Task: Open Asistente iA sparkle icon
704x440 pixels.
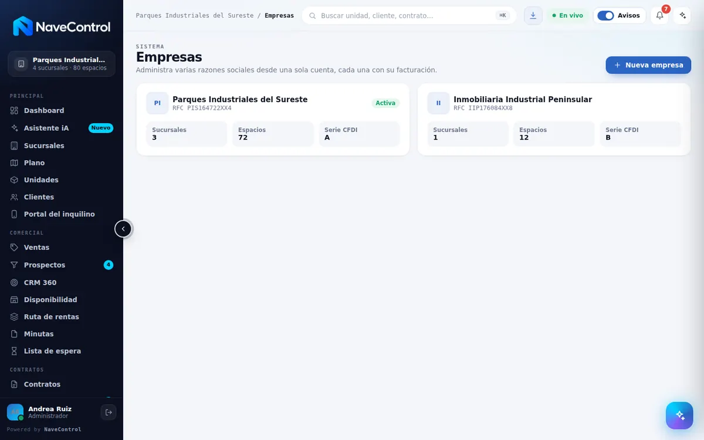Action: [15, 128]
